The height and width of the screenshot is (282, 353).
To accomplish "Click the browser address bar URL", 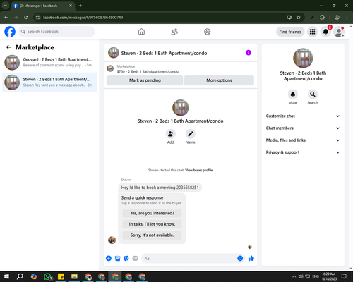I will [83, 18].
